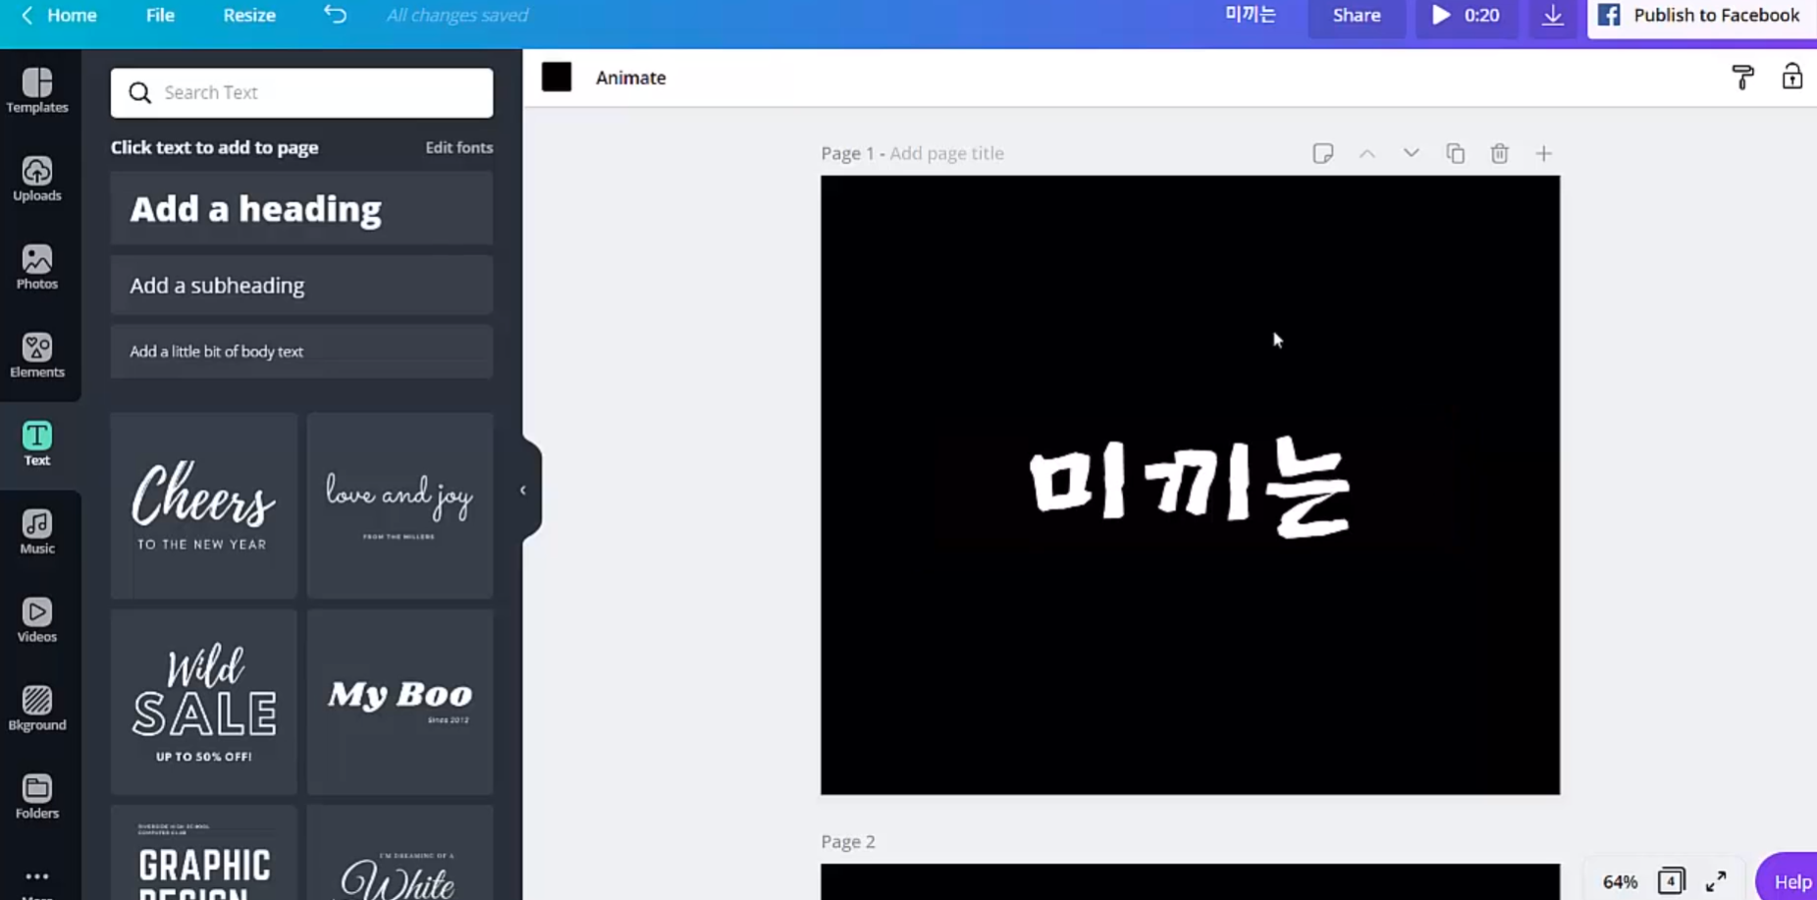Open the 64% zoom level menu

point(1620,881)
